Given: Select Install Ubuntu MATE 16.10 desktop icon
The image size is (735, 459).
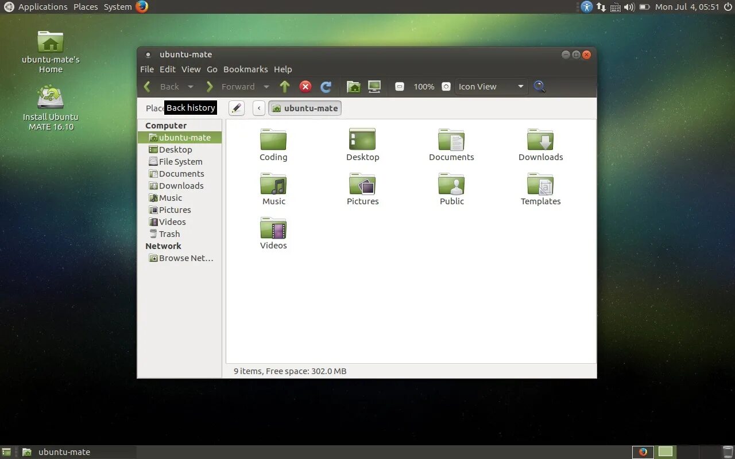Looking at the screenshot, I should point(51,108).
